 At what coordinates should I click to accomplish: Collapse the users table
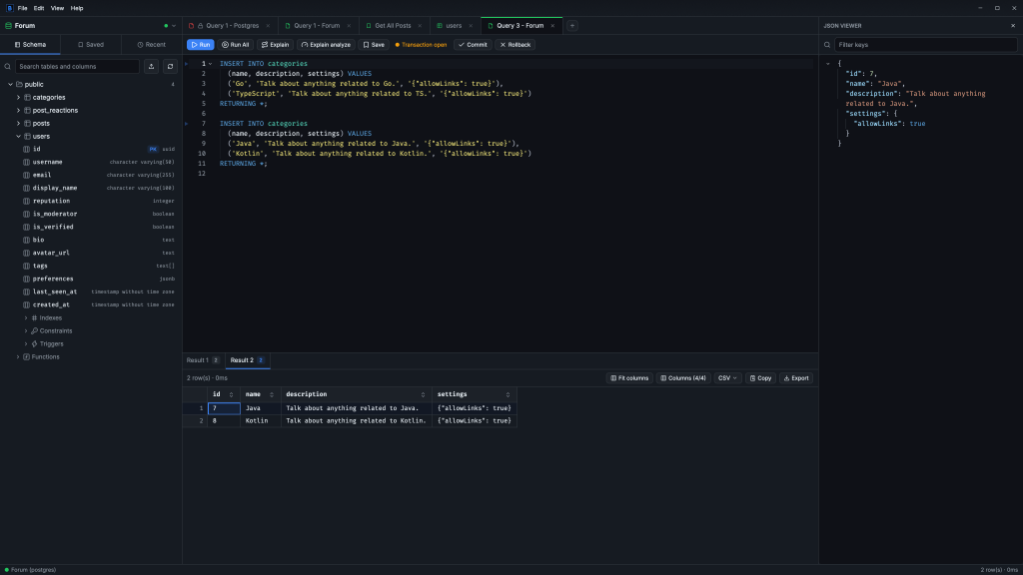(x=18, y=136)
